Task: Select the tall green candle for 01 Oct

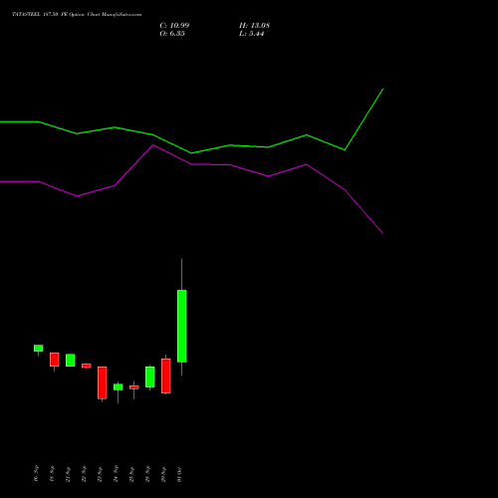Action: click(181, 326)
